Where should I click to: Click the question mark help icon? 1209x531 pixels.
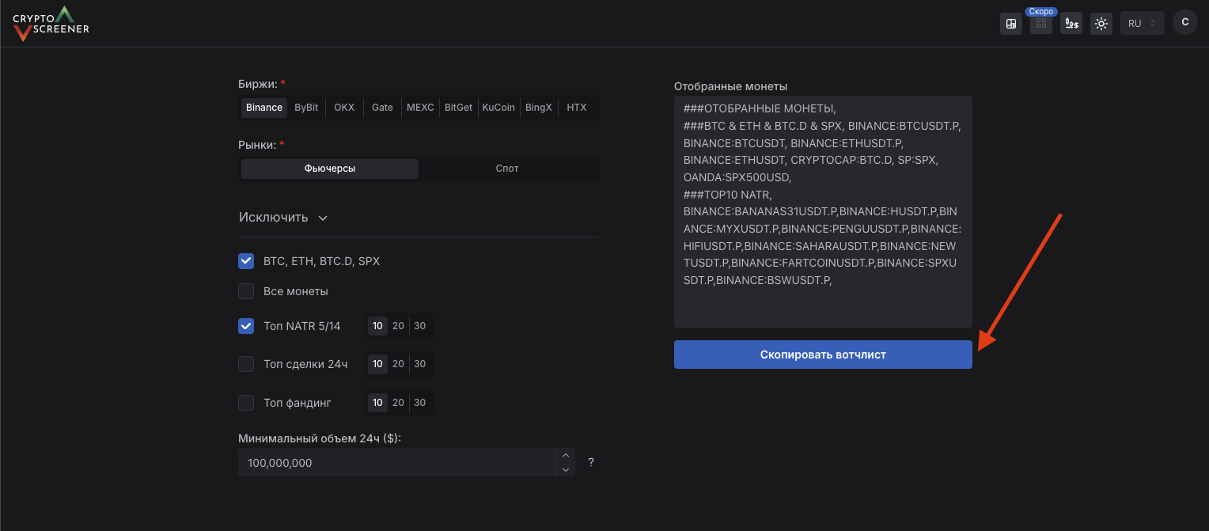coord(591,462)
